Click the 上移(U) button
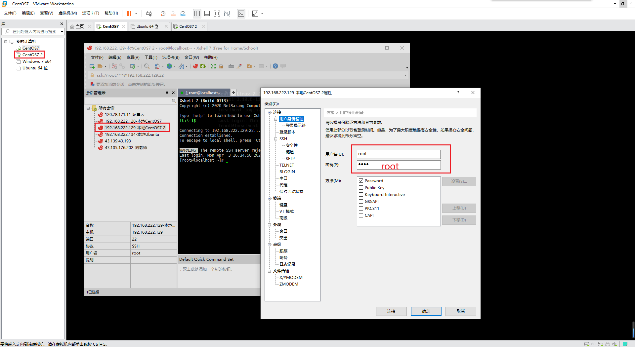635x347 pixels. [x=459, y=208]
